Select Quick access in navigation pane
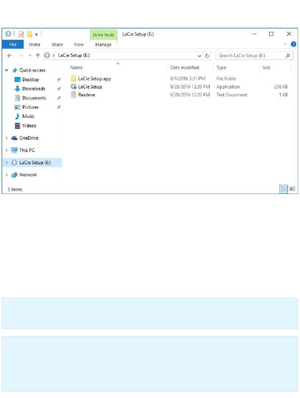 tap(32, 70)
